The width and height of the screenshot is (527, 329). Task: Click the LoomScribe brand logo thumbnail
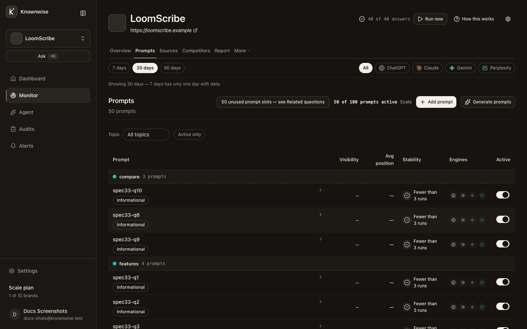coord(117,23)
